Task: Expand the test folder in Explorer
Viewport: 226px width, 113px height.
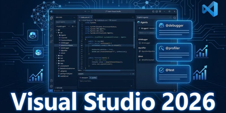Action: tap(57, 58)
